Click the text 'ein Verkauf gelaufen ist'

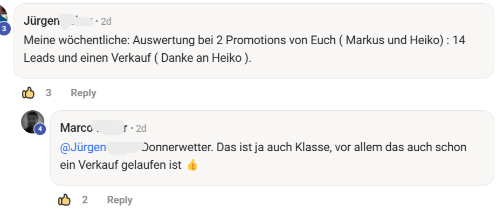point(121,165)
